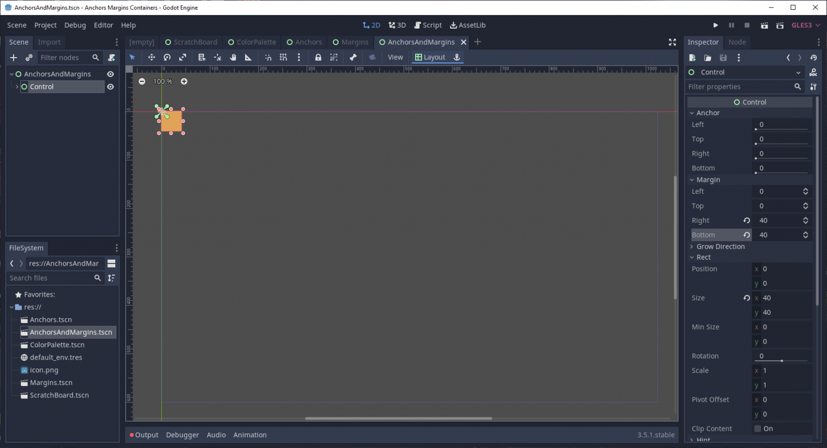Open the Project menu
The width and height of the screenshot is (827, 448).
pos(45,25)
